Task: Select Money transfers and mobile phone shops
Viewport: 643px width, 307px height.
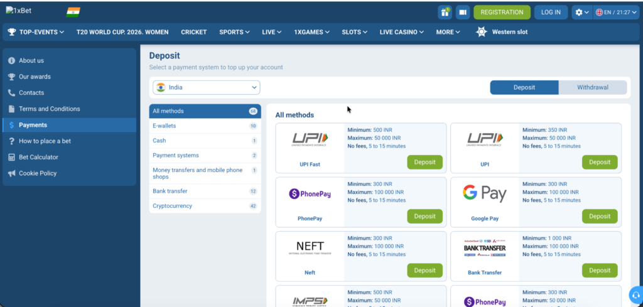Action: click(205, 173)
